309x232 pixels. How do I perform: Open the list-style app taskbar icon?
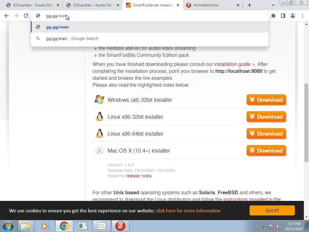[x=101, y=226]
